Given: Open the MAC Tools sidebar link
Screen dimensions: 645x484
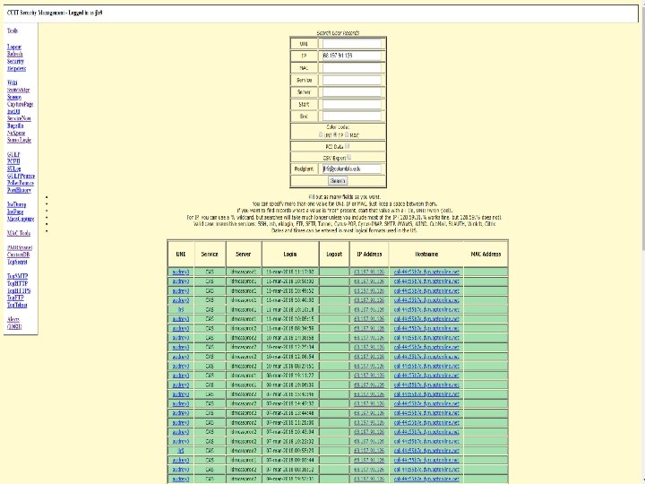Looking at the screenshot, I should coord(19,233).
